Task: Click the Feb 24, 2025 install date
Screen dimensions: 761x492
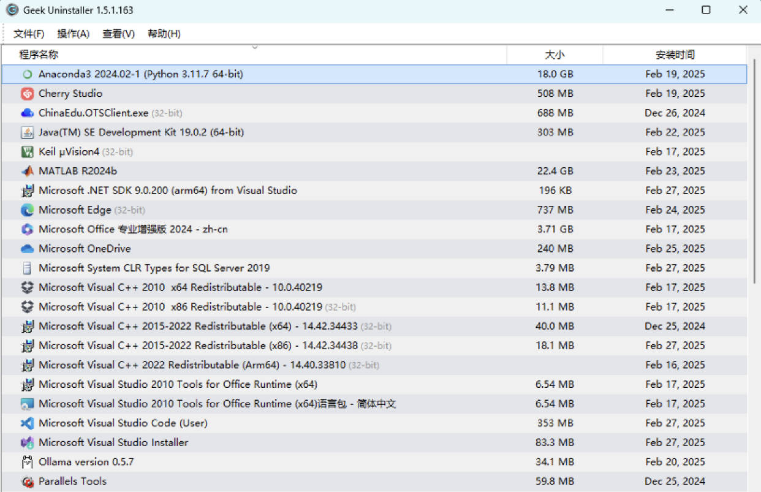Action: 675,210
